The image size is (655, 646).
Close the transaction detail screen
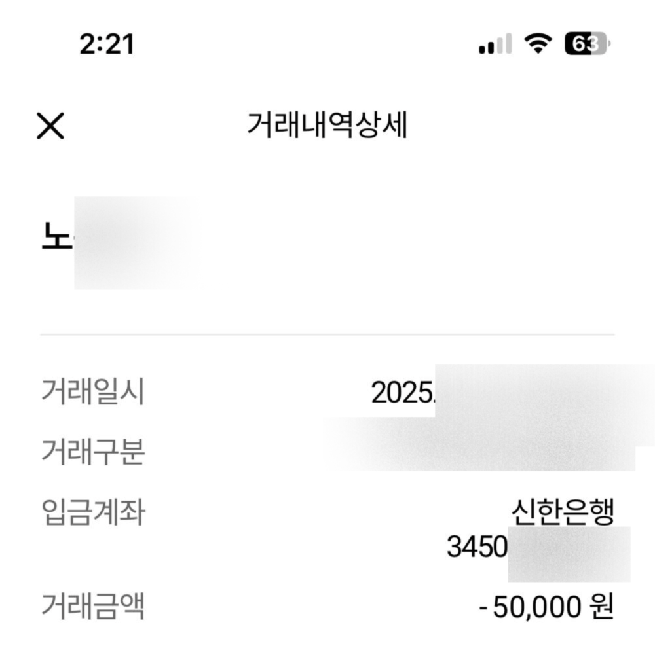[x=50, y=125]
